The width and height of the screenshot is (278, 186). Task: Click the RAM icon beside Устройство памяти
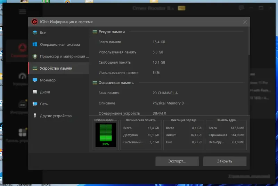coord(35,68)
